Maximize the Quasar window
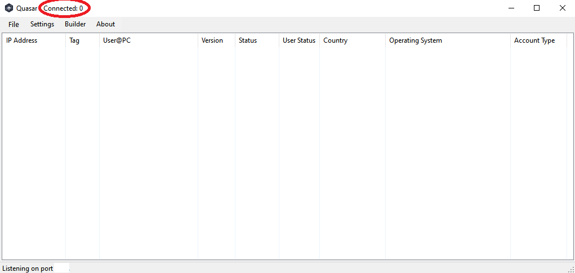Viewport: 575px width, 273px height. [x=537, y=8]
